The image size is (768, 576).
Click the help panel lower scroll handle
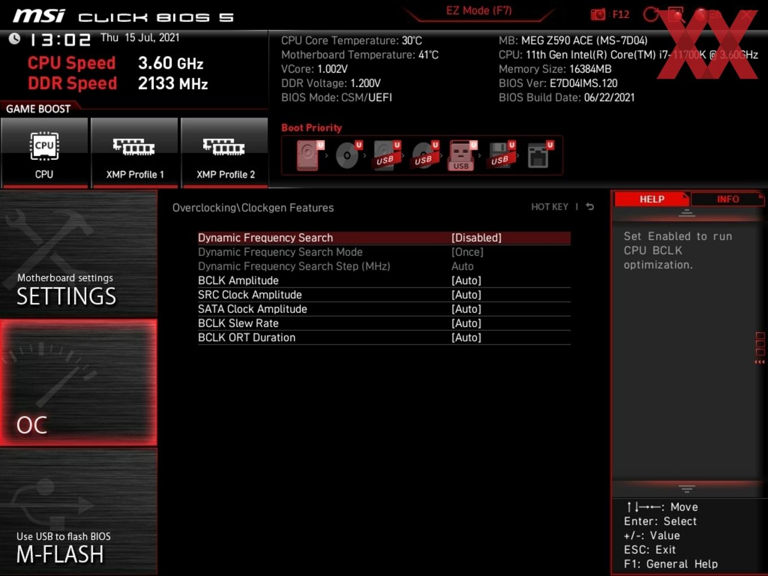click(x=687, y=488)
